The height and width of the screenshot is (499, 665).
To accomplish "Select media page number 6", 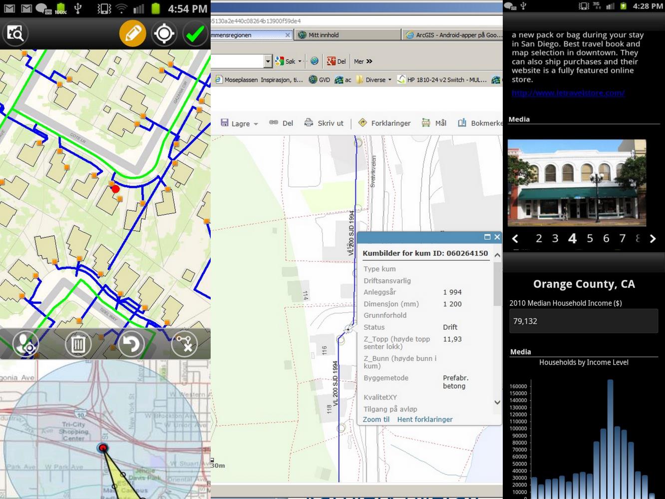I will pyautogui.click(x=606, y=238).
